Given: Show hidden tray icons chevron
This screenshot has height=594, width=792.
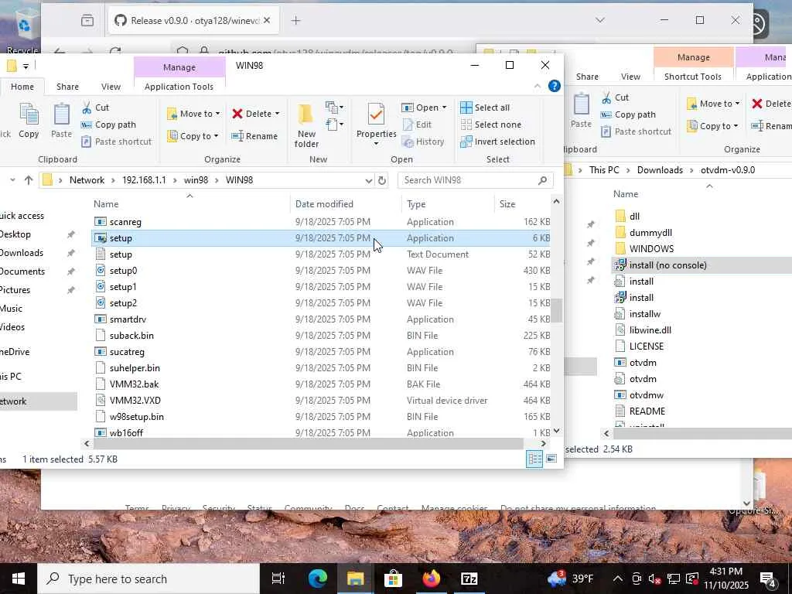Looking at the screenshot, I should 617,579.
